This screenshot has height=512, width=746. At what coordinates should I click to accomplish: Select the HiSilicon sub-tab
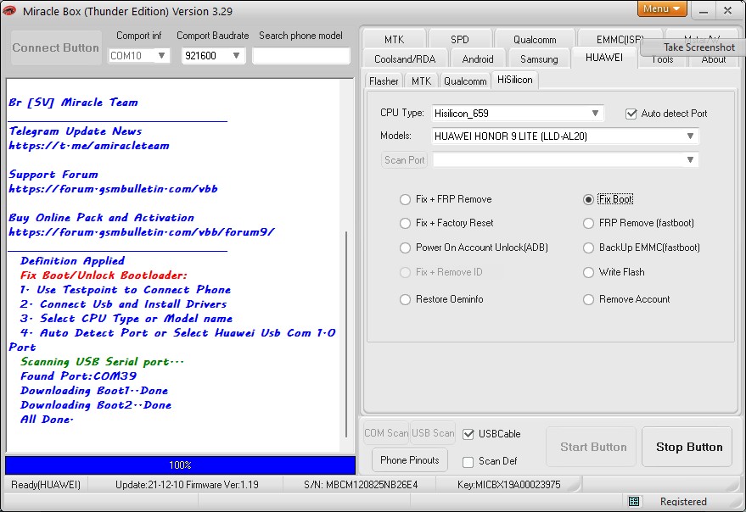[515, 80]
